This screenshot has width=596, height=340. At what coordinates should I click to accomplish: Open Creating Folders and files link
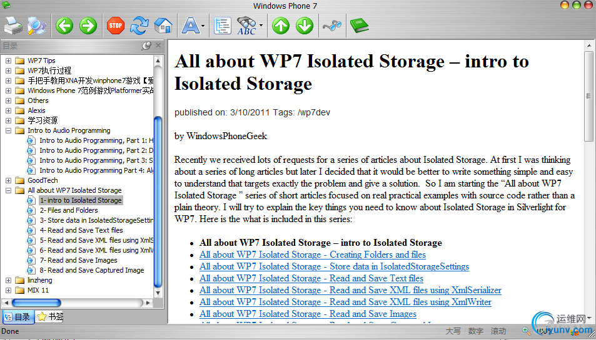(x=313, y=255)
